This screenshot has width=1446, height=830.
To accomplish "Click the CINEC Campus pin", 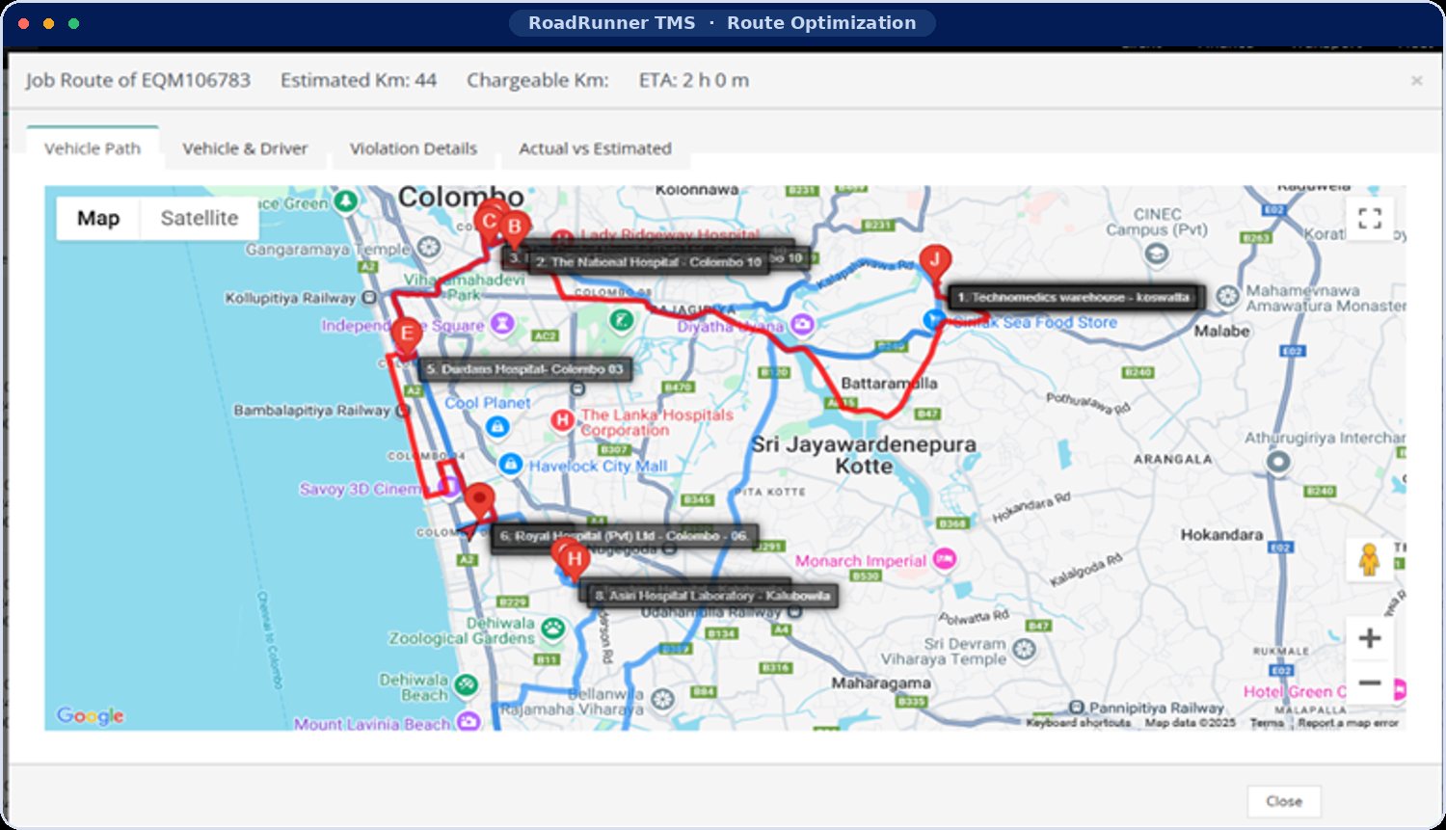I will coord(1157,254).
